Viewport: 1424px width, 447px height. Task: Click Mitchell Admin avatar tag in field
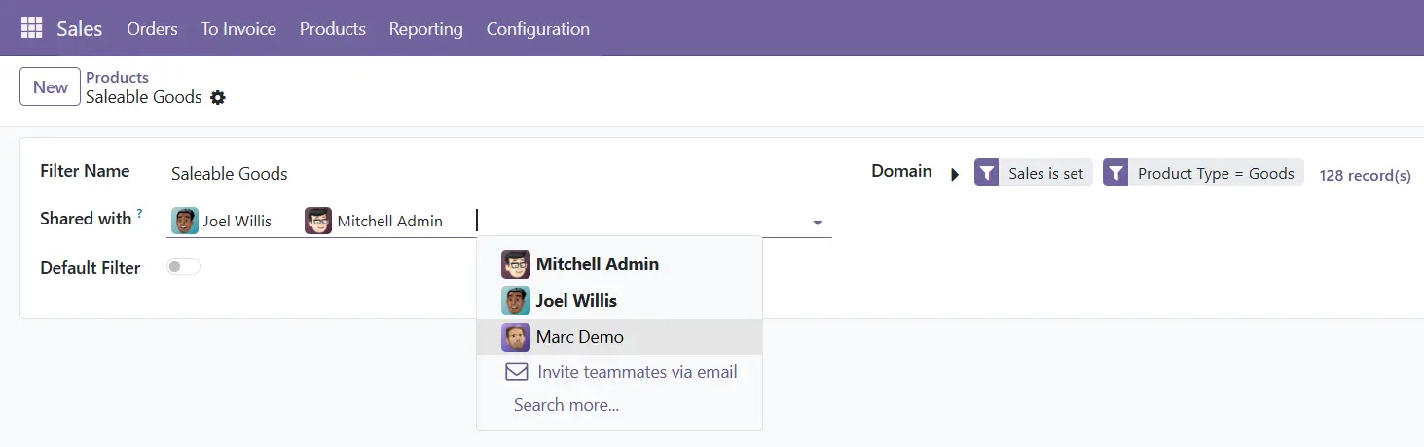pyautogui.click(x=318, y=221)
